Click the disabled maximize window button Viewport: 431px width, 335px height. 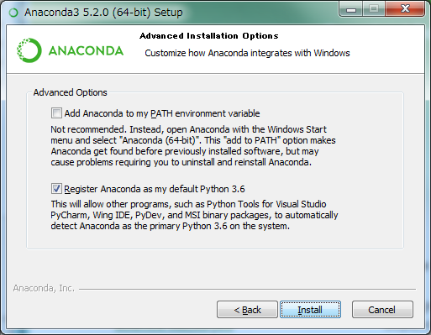pyautogui.click(x=374, y=9)
